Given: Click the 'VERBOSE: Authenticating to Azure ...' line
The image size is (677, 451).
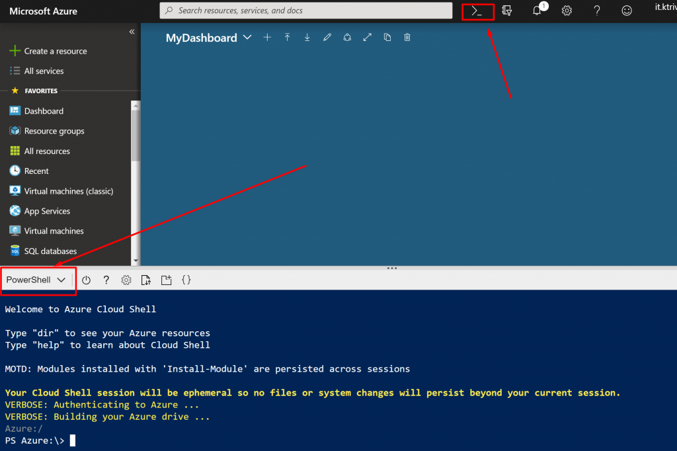Looking at the screenshot, I should [x=102, y=405].
